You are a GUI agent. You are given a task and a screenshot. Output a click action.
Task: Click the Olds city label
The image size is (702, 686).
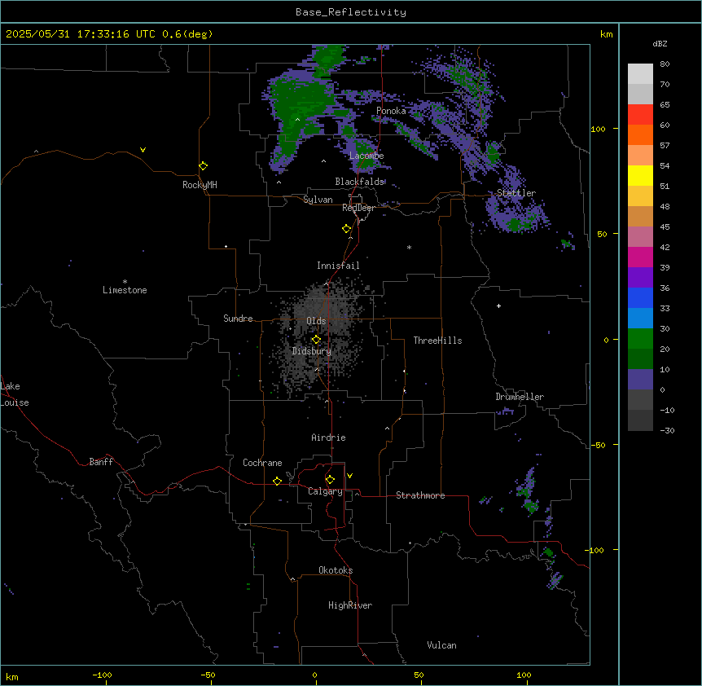tap(316, 321)
